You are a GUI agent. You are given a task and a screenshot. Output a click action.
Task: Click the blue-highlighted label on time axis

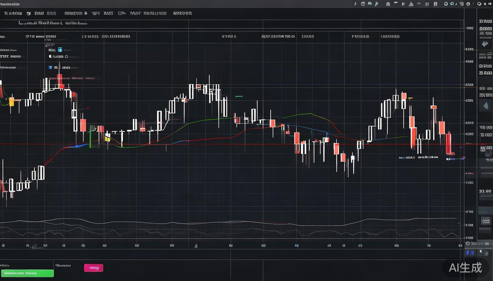(296, 246)
